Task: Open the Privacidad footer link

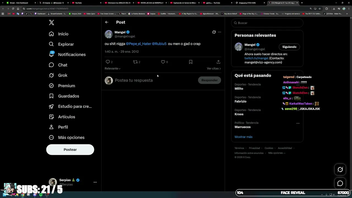Action: (x=254, y=148)
